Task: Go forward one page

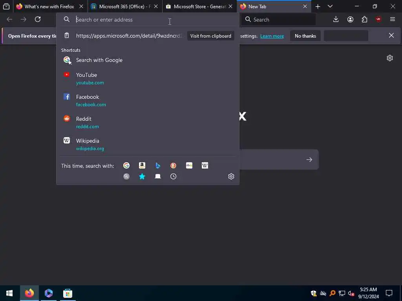Action: tap(23, 19)
